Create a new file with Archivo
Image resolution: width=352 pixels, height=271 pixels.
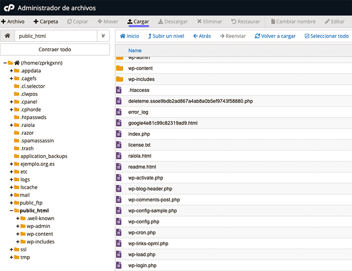click(13, 22)
